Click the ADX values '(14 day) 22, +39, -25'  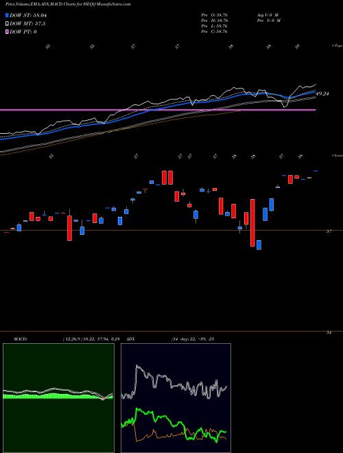pyautogui.click(x=192, y=339)
